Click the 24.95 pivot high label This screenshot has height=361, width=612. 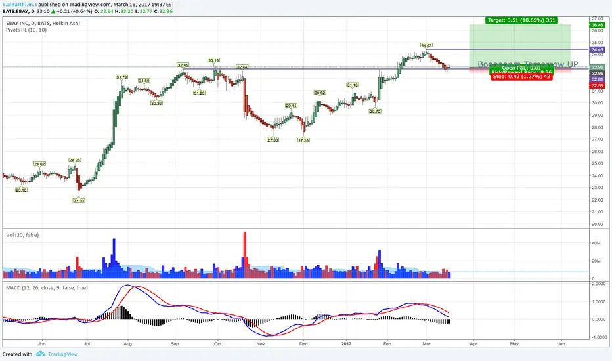75,160
